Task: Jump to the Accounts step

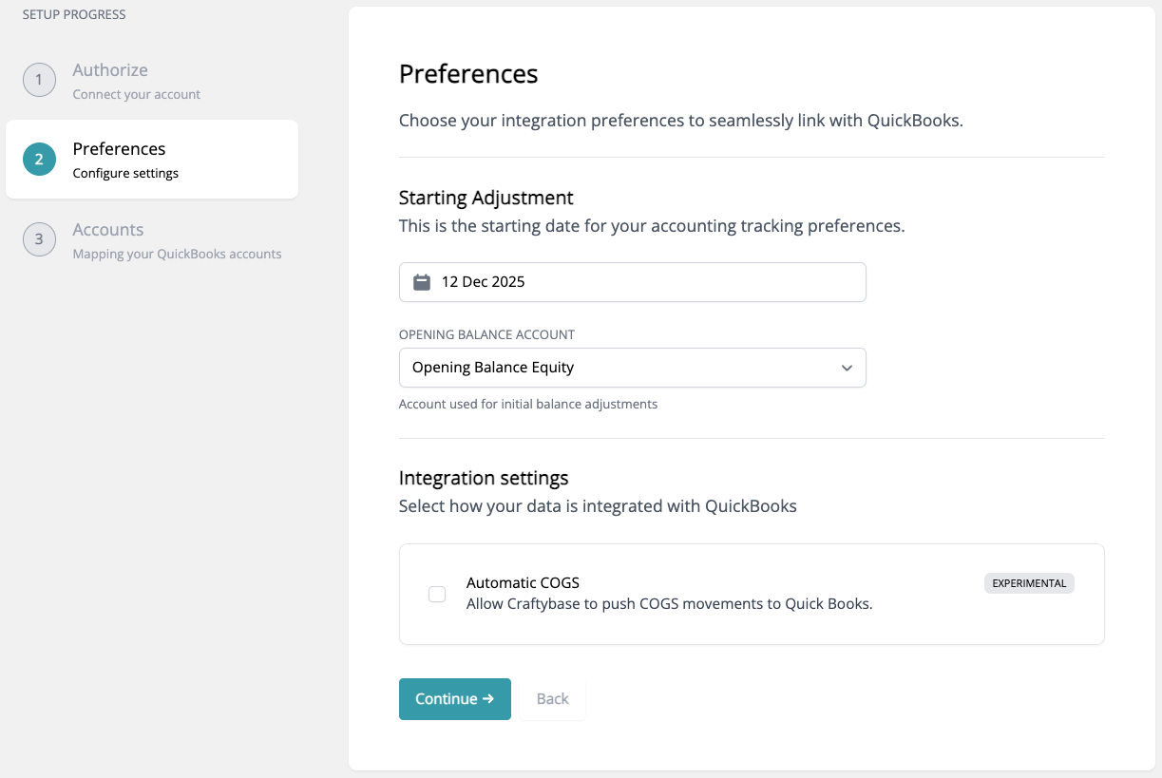Action: [108, 230]
